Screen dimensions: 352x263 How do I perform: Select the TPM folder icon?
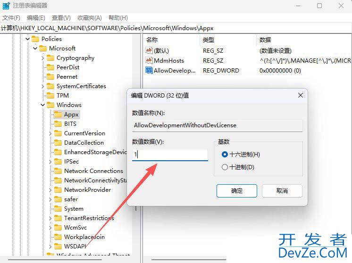pyautogui.click(x=50, y=96)
